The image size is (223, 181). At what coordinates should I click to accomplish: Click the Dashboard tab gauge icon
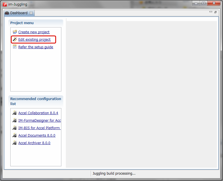[x=7, y=13]
